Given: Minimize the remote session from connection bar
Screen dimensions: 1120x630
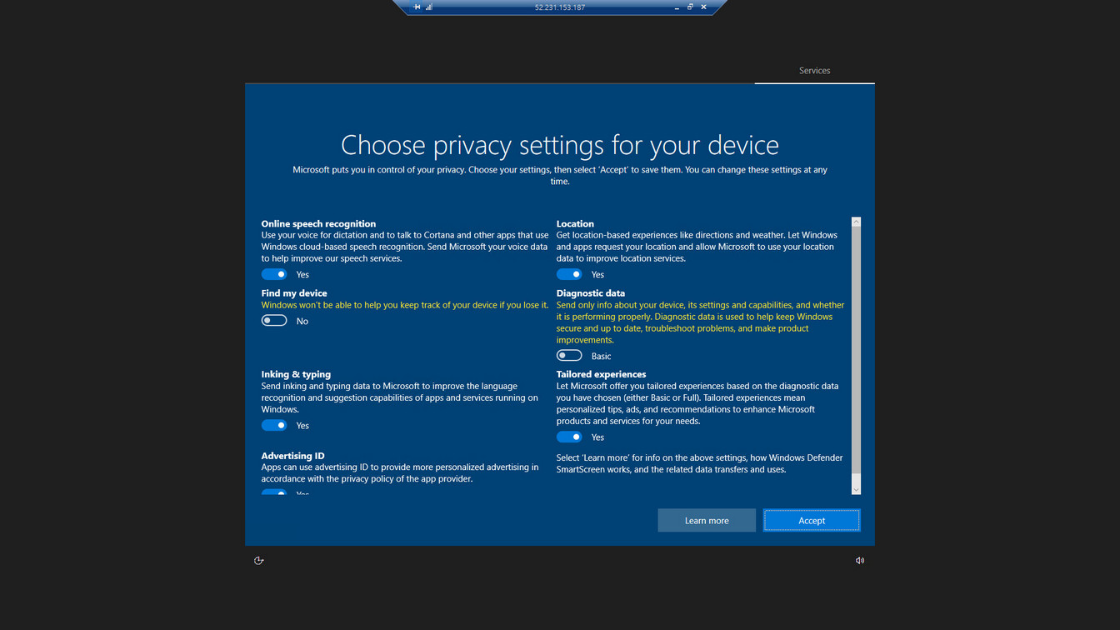Looking at the screenshot, I should coord(677,7).
